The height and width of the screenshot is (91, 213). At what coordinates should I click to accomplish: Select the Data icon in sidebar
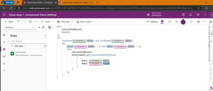pos(4,49)
